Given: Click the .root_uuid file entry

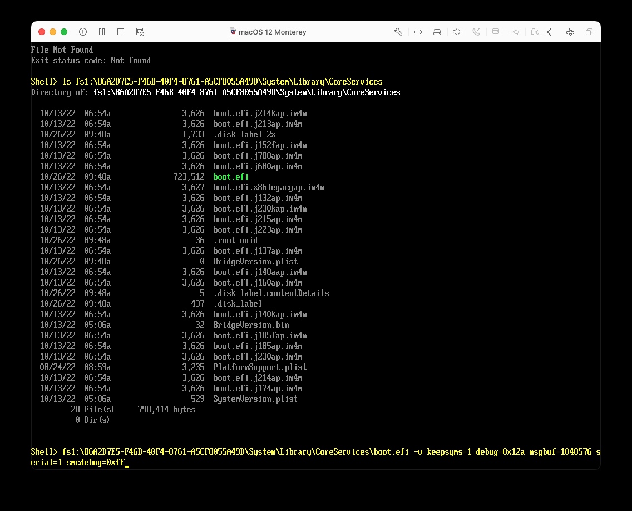Looking at the screenshot, I should pyautogui.click(x=236, y=240).
